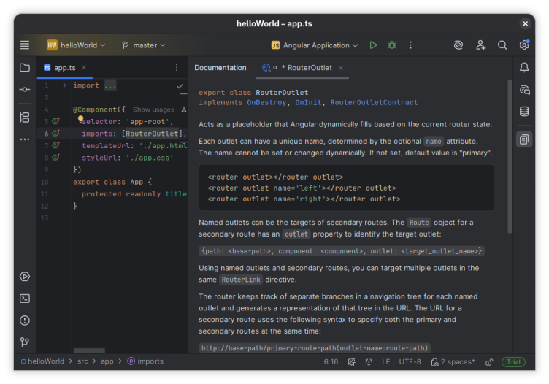Viewport: 549px width, 384px height.
Task: Open the Notifications bell
Action: [x=524, y=68]
